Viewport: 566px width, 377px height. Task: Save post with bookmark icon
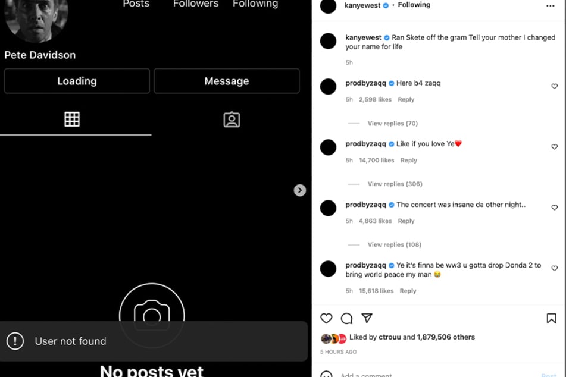click(x=551, y=318)
